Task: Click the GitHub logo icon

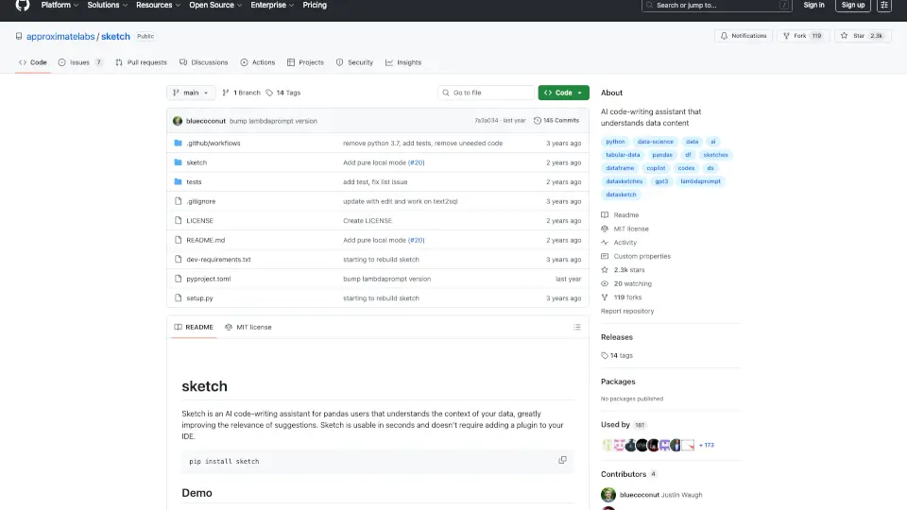Action: [x=23, y=6]
